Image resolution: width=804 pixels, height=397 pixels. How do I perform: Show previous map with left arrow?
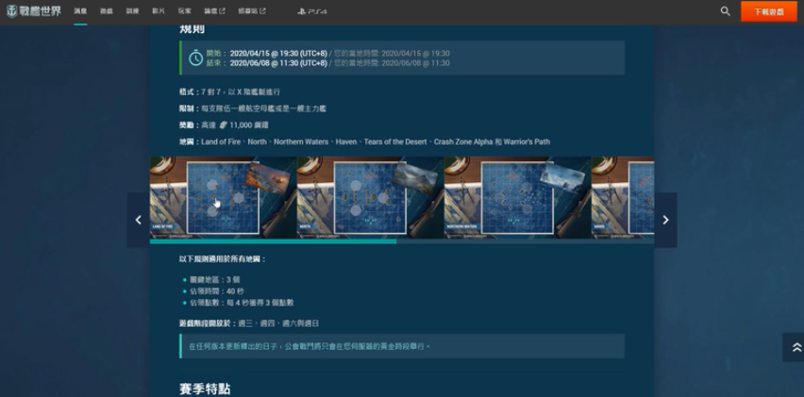click(139, 220)
